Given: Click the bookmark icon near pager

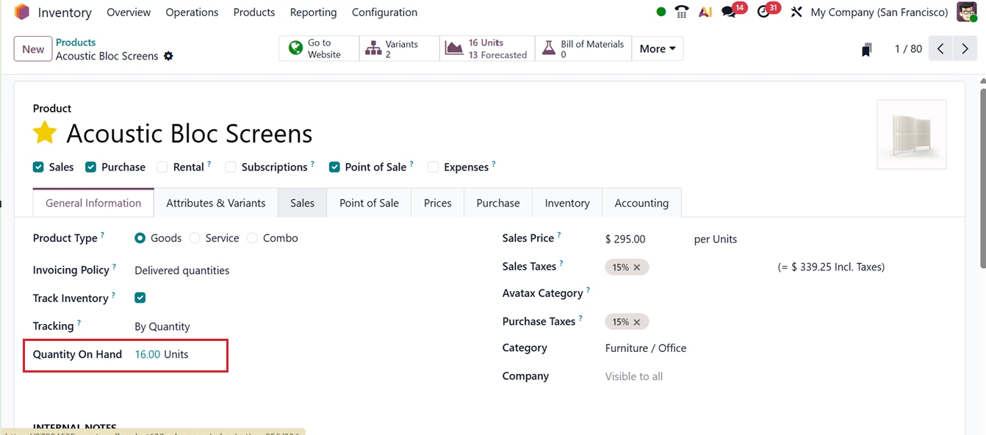Looking at the screenshot, I should tap(866, 48).
